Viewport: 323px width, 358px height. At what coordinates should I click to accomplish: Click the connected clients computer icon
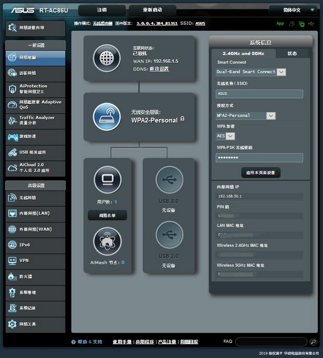(107, 180)
